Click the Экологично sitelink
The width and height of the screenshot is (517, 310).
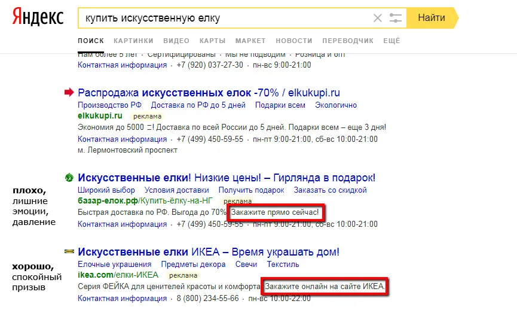point(336,105)
